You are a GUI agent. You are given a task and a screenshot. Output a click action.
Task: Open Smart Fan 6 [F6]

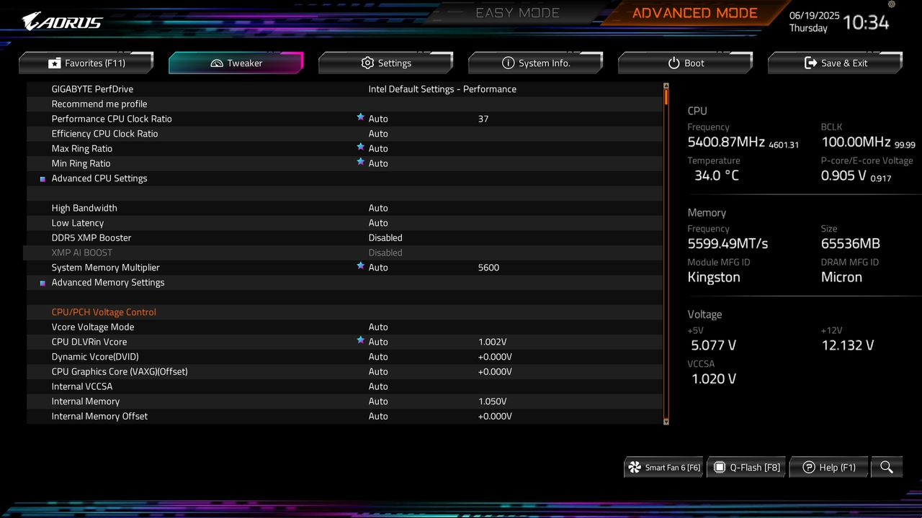(664, 467)
